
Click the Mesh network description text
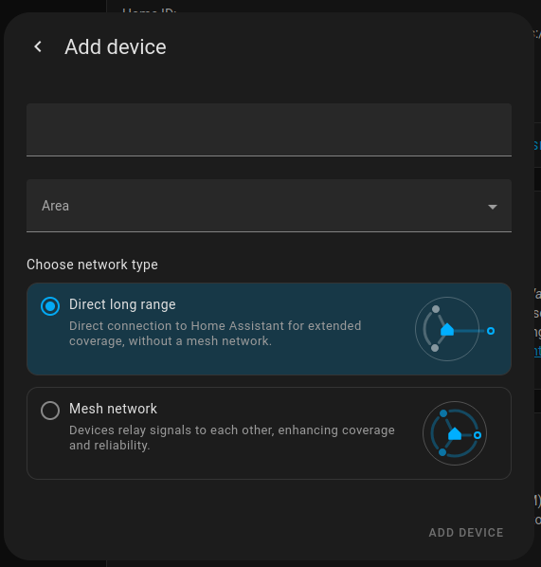tap(231, 437)
